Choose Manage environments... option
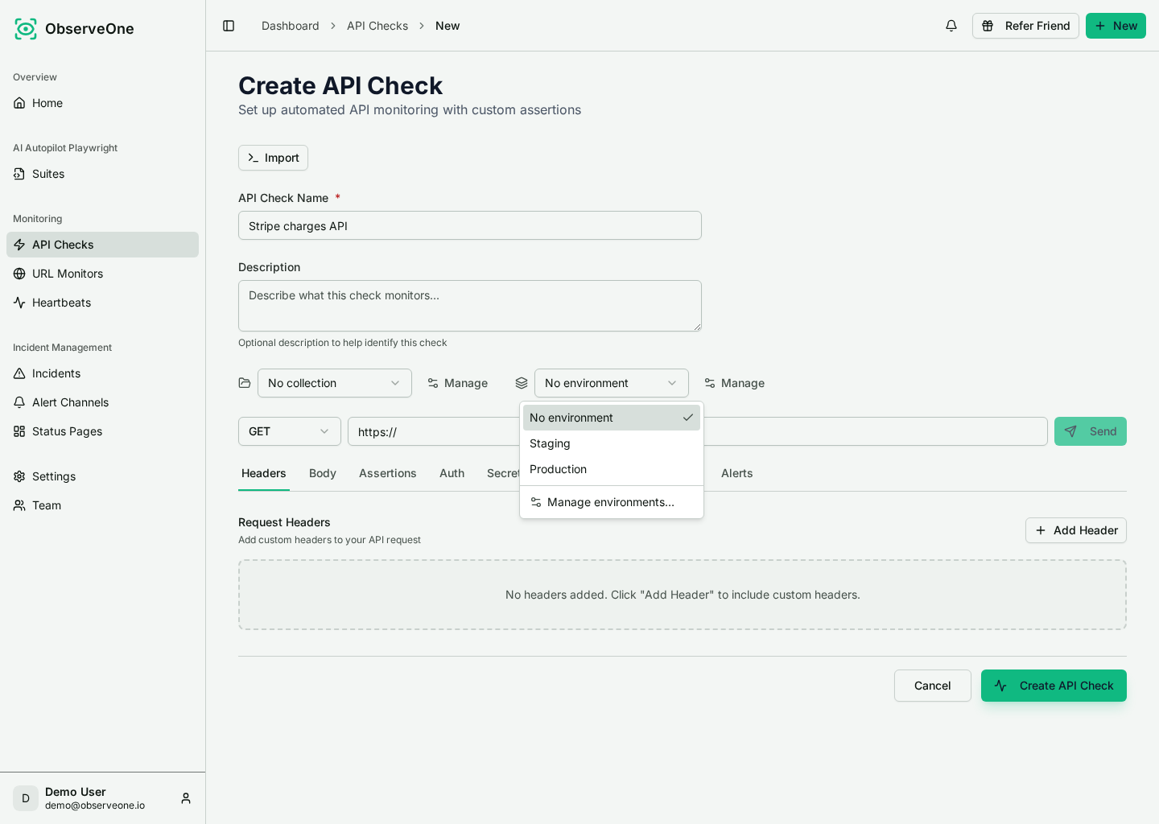 click(x=612, y=502)
